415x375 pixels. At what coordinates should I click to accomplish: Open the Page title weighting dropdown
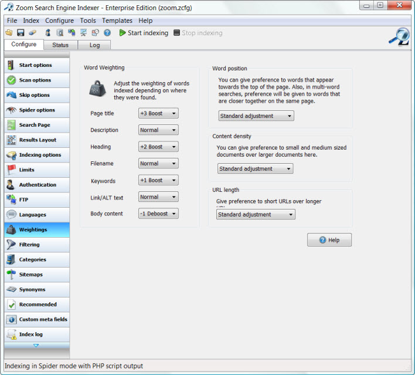pyautogui.click(x=158, y=113)
